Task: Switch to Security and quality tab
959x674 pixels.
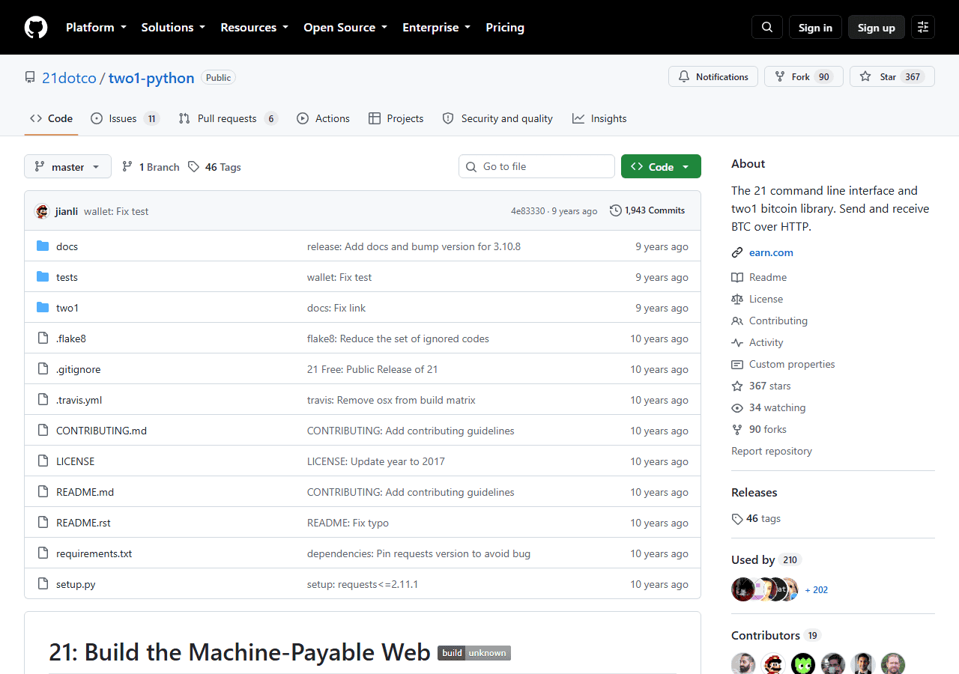Action: pyautogui.click(x=497, y=118)
